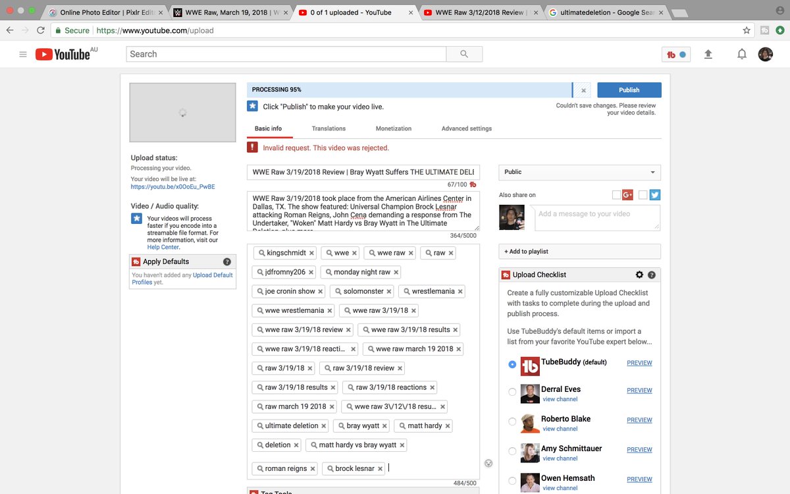This screenshot has width=790, height=494.
Task: Select the Owen Hemsath checklist radio
Action: point(512,481)
